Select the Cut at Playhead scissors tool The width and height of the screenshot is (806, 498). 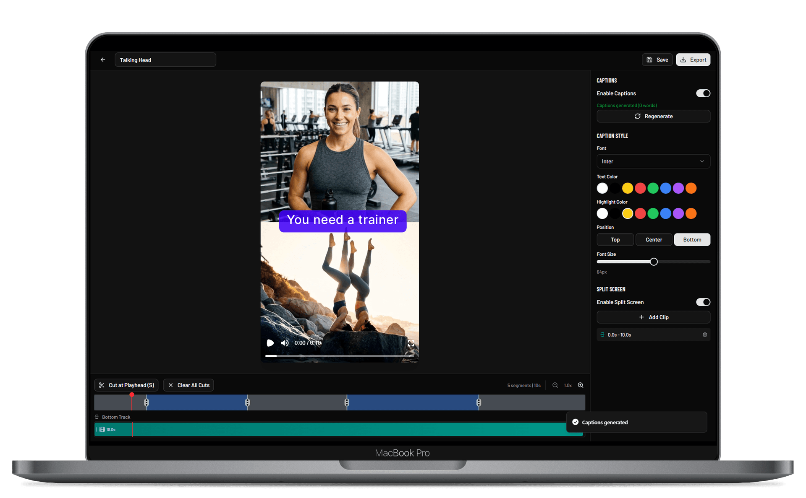126,385
